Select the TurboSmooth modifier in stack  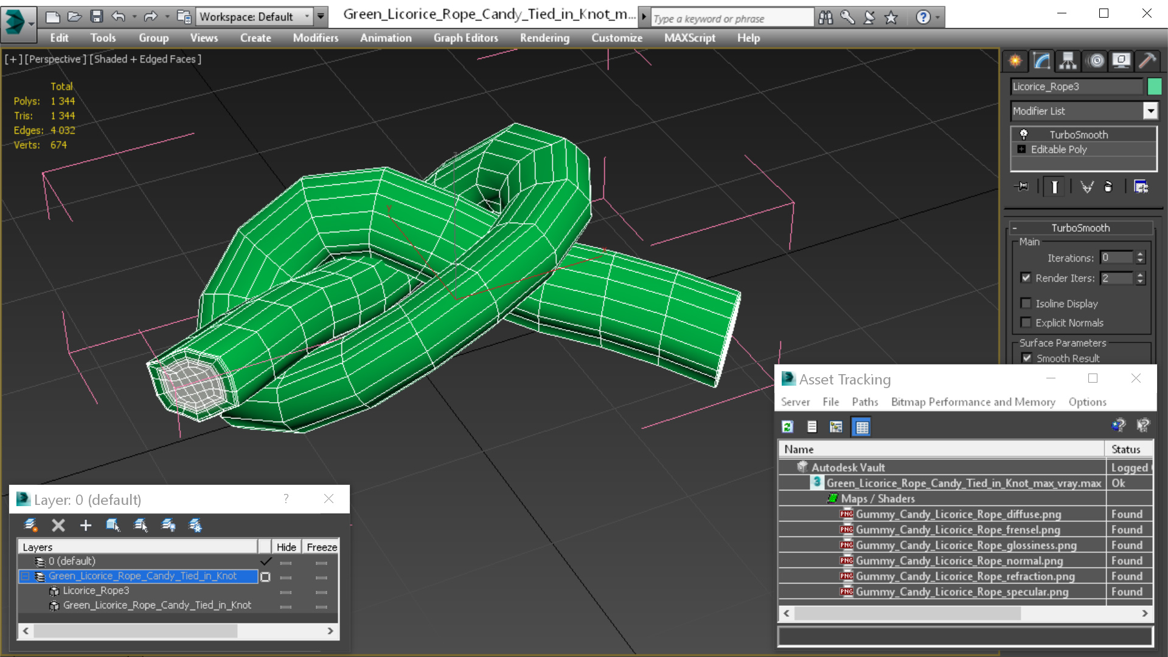1078,134
